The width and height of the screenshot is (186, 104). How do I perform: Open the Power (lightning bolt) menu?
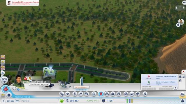75,94
